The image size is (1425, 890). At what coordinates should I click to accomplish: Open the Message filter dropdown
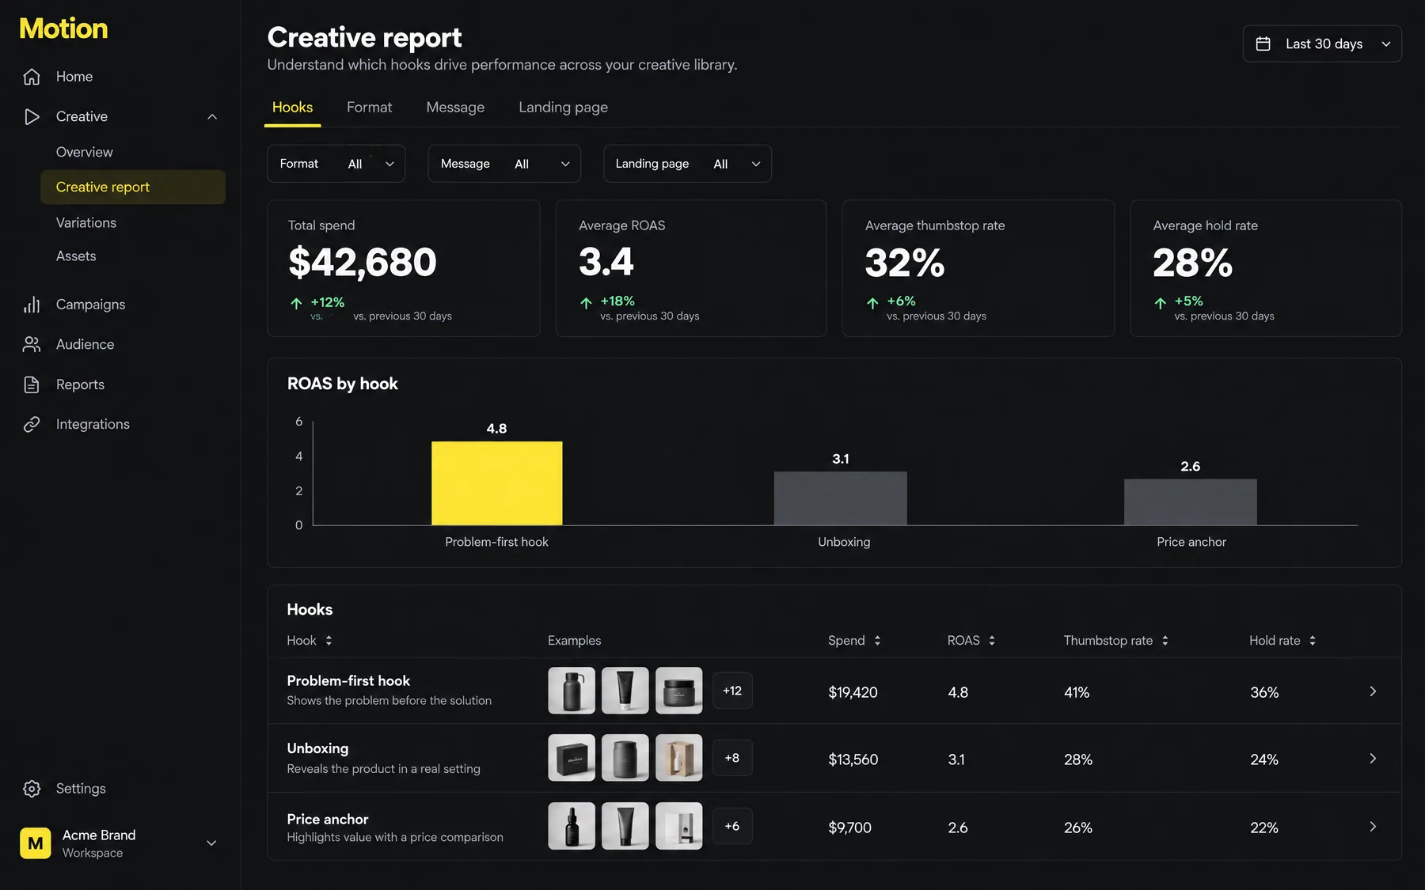[504, 164]
